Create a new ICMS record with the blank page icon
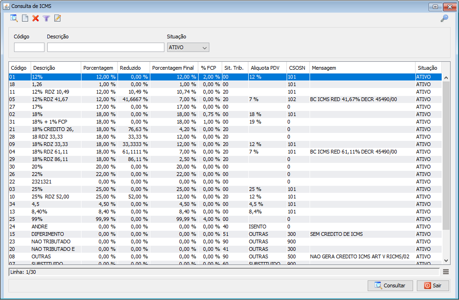Image resolution: width=459 pixels, height=300 pixels. tap(25, 18)
